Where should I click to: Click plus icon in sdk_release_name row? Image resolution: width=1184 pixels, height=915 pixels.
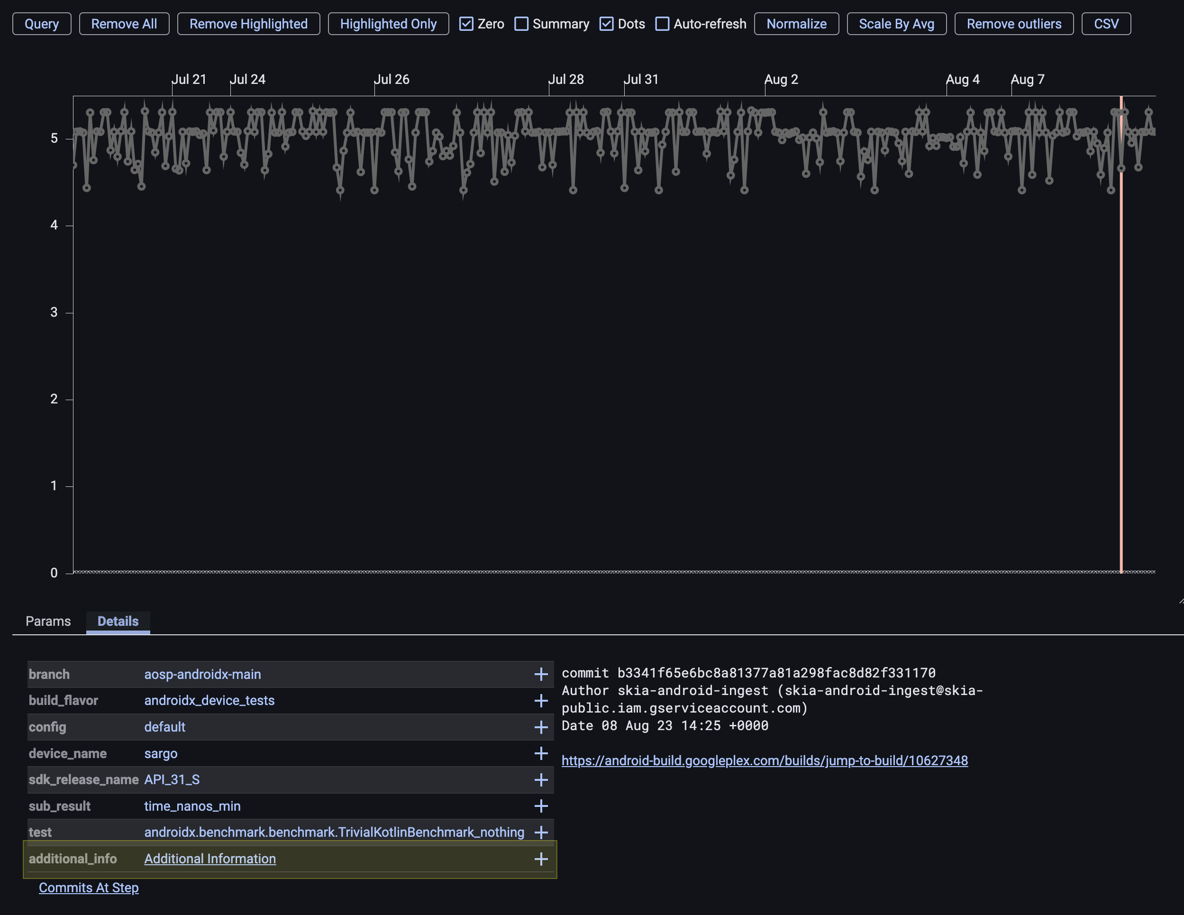pos(540,780)
